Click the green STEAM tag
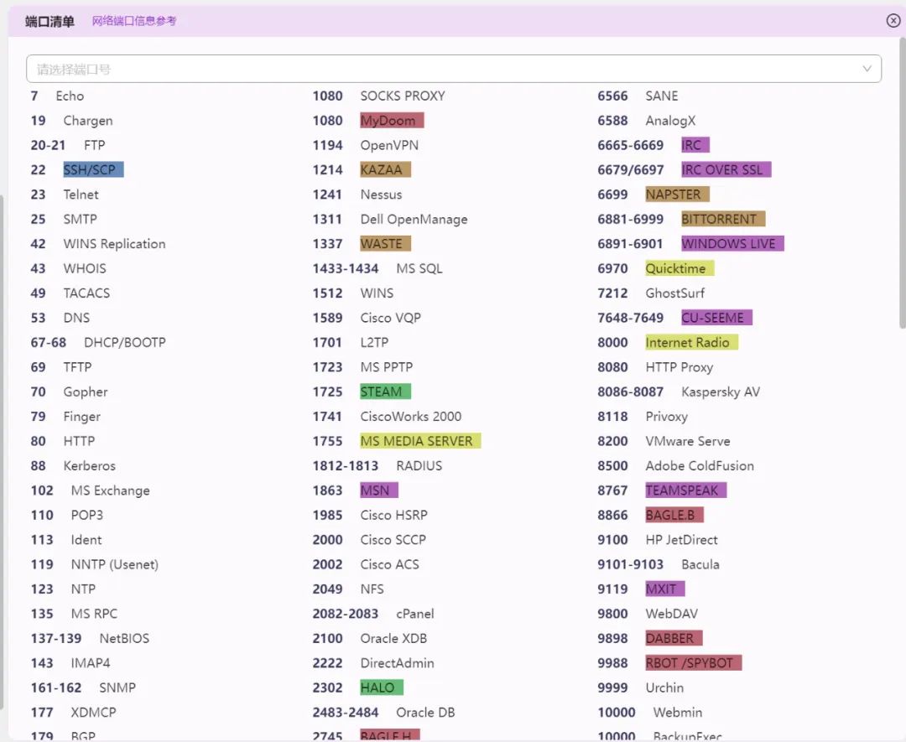The image size is (906, 742). (x=385, y=392)
